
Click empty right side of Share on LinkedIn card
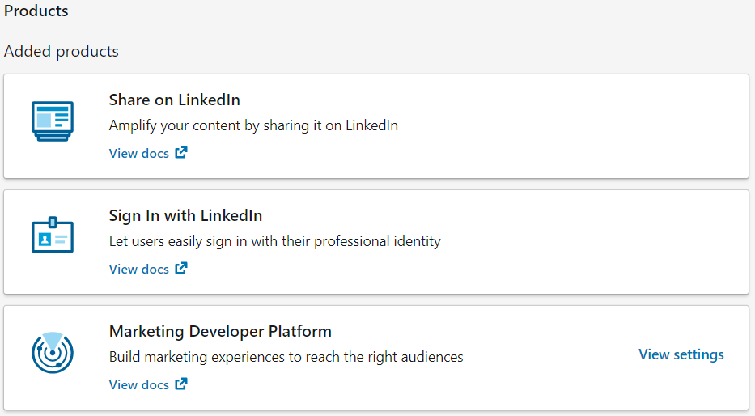click(578, 126)
